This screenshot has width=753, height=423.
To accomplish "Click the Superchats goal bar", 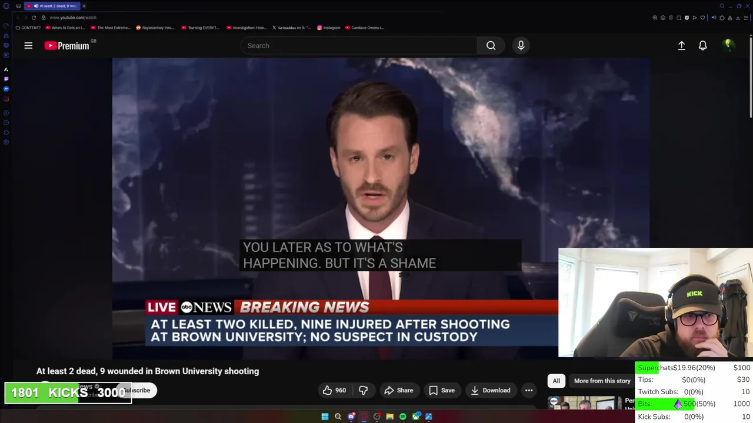I will (x=694, y=368).
